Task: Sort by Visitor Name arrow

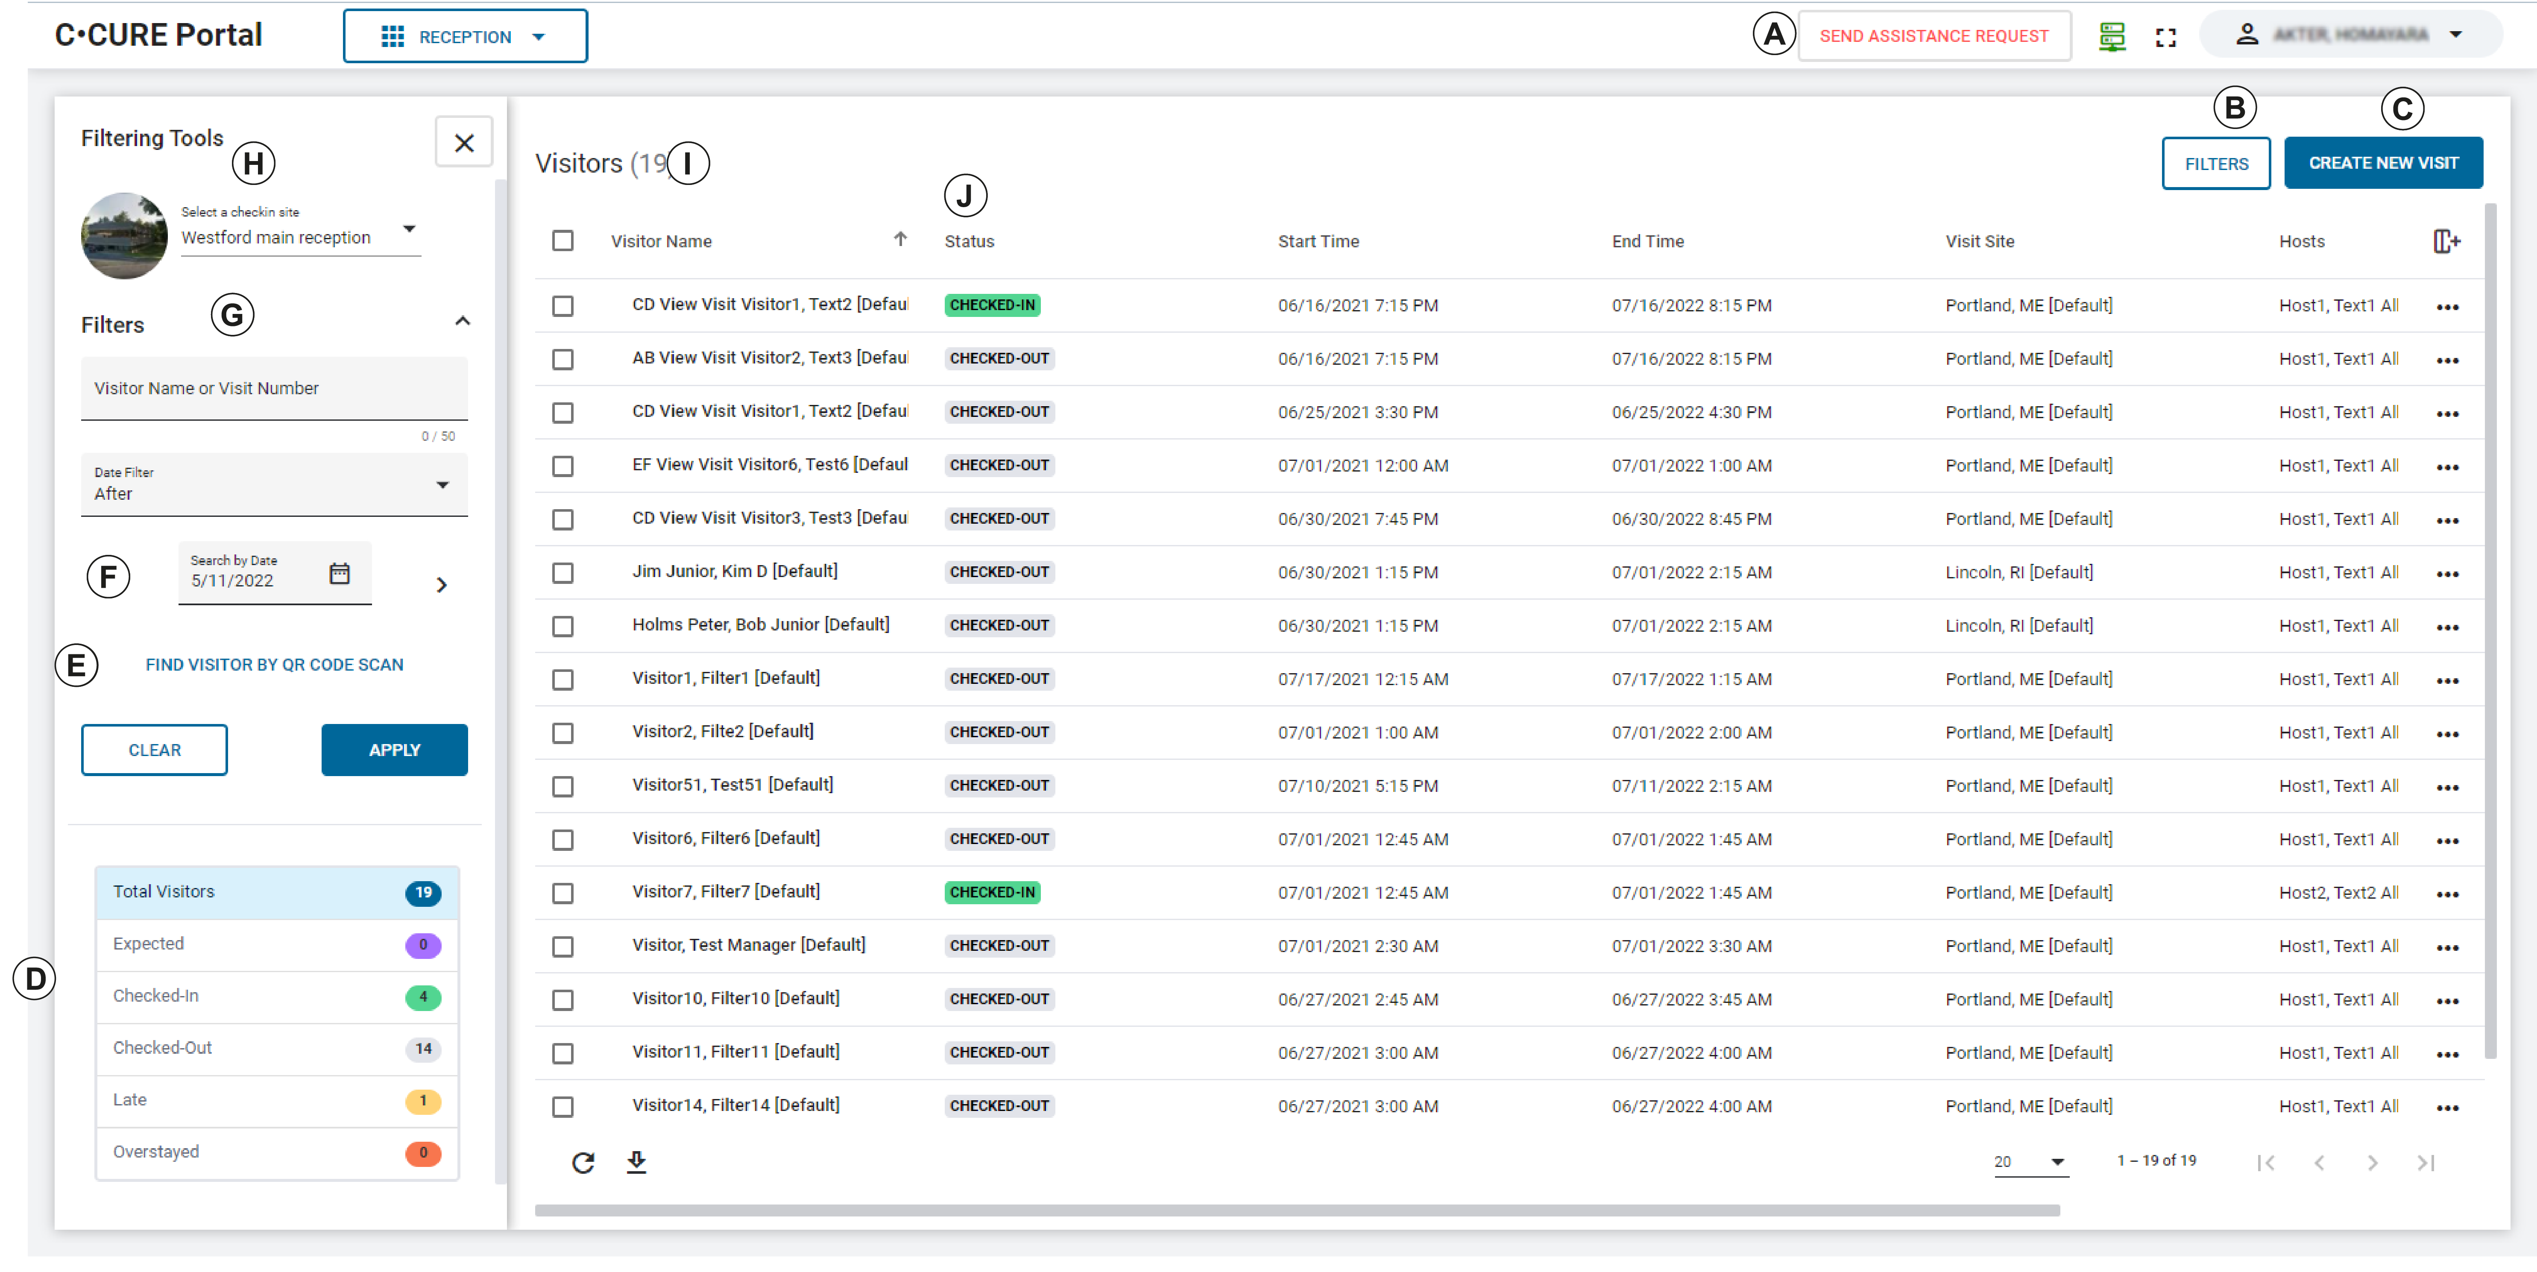Action: click(900, 240)
